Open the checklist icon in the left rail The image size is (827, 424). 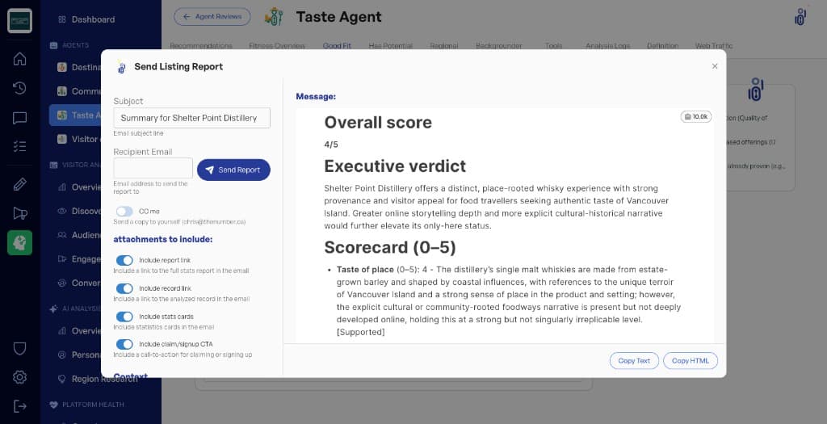pos(19,146)
